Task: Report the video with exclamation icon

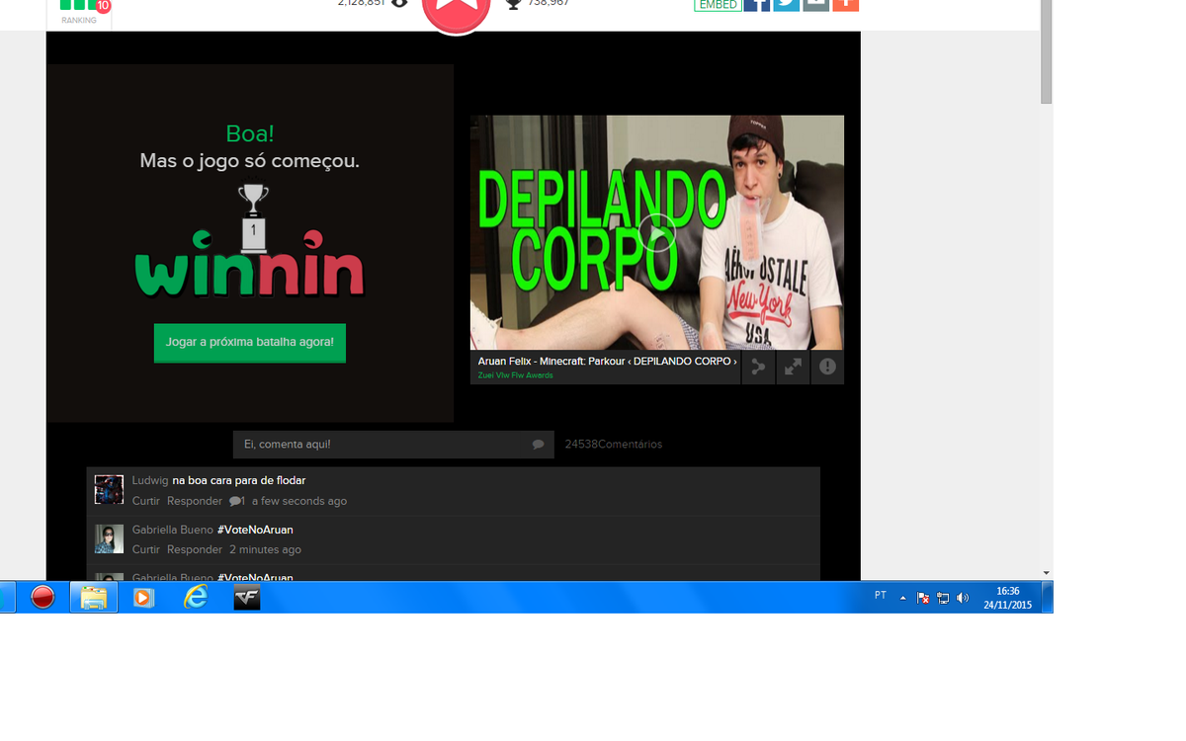Action: [827, 368]
